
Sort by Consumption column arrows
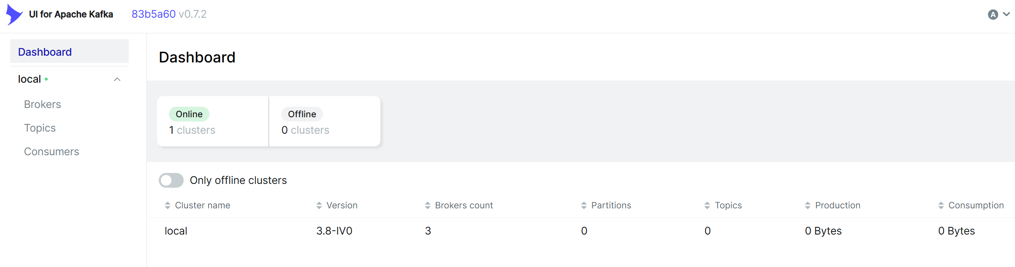coord(941,205)
